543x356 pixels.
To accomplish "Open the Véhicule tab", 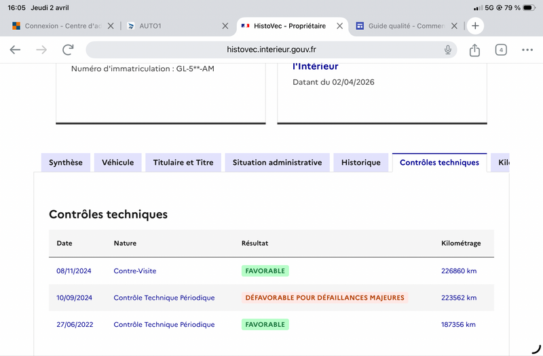I will (x=118, y=163).
